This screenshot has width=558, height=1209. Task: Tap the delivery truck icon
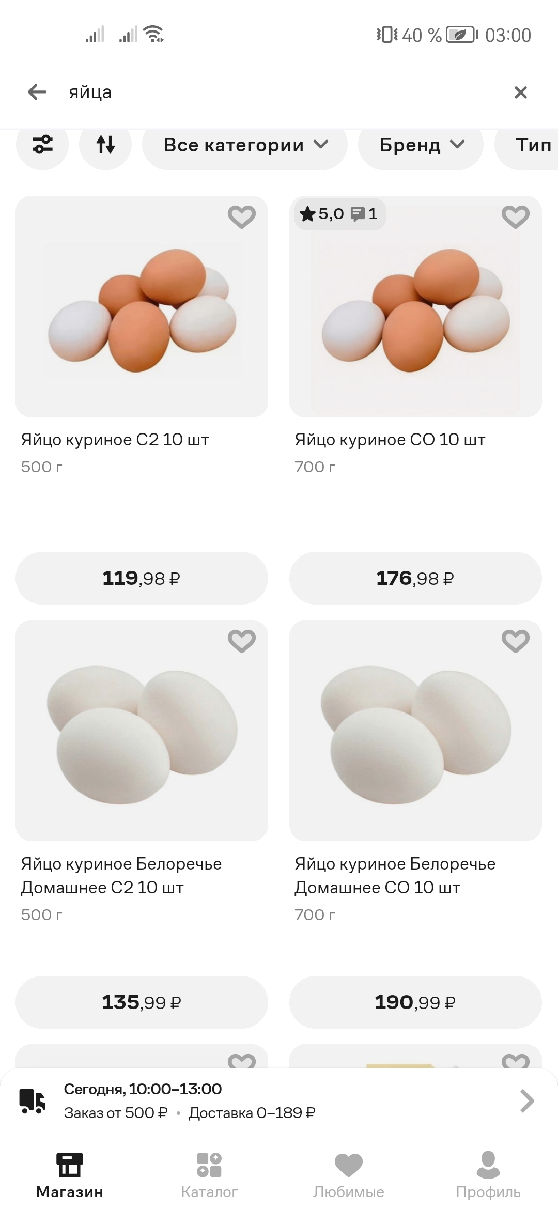tap(33, 1100)
